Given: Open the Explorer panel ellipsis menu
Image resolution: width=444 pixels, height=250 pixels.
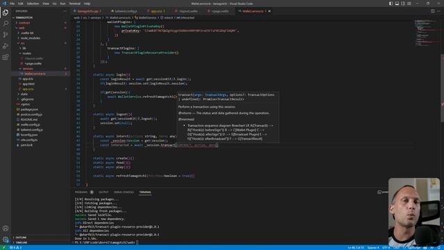Looking at the screenshot, I should click(65, 11).
